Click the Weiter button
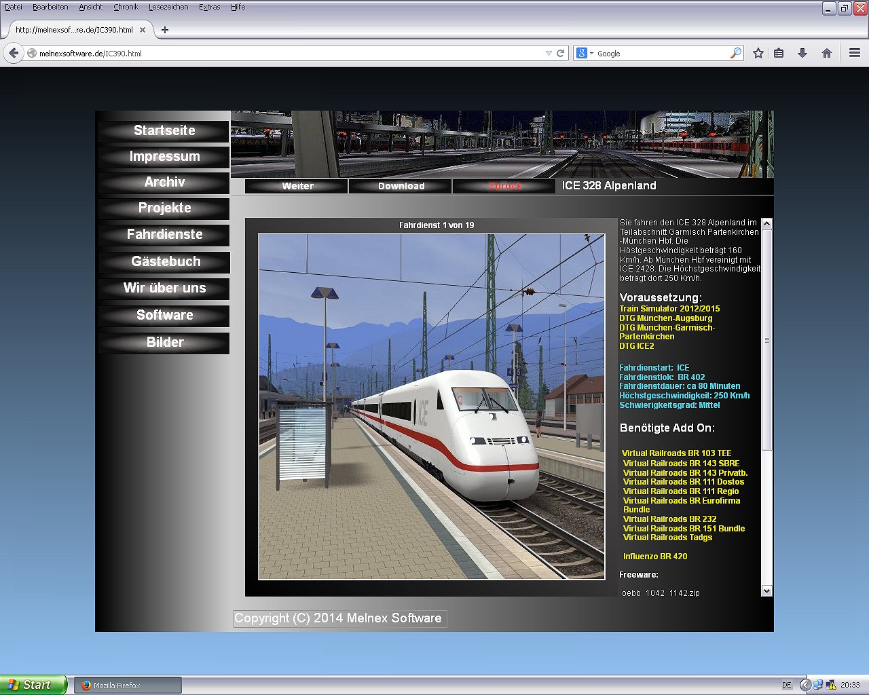 pyautogui.click(x=297, y=186)
